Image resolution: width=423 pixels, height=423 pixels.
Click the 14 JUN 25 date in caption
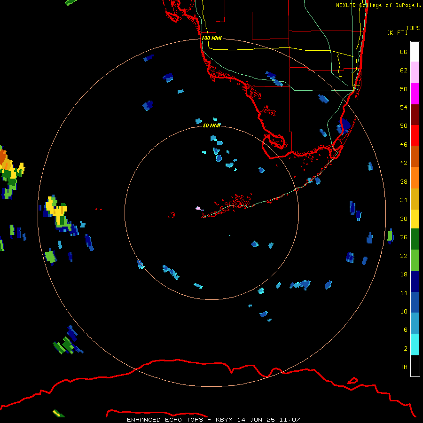tap(256, 420)
